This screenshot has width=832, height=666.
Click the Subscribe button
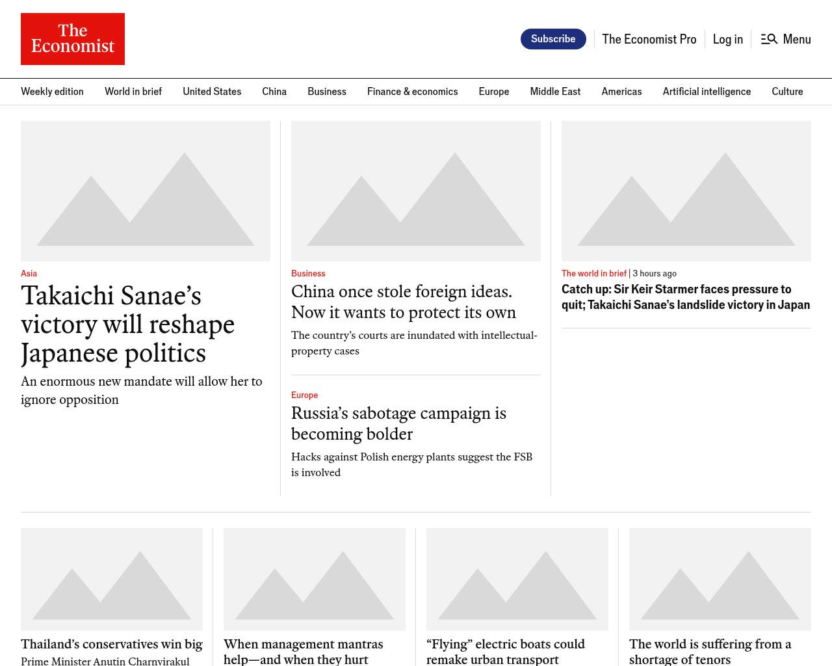(553, 39)
